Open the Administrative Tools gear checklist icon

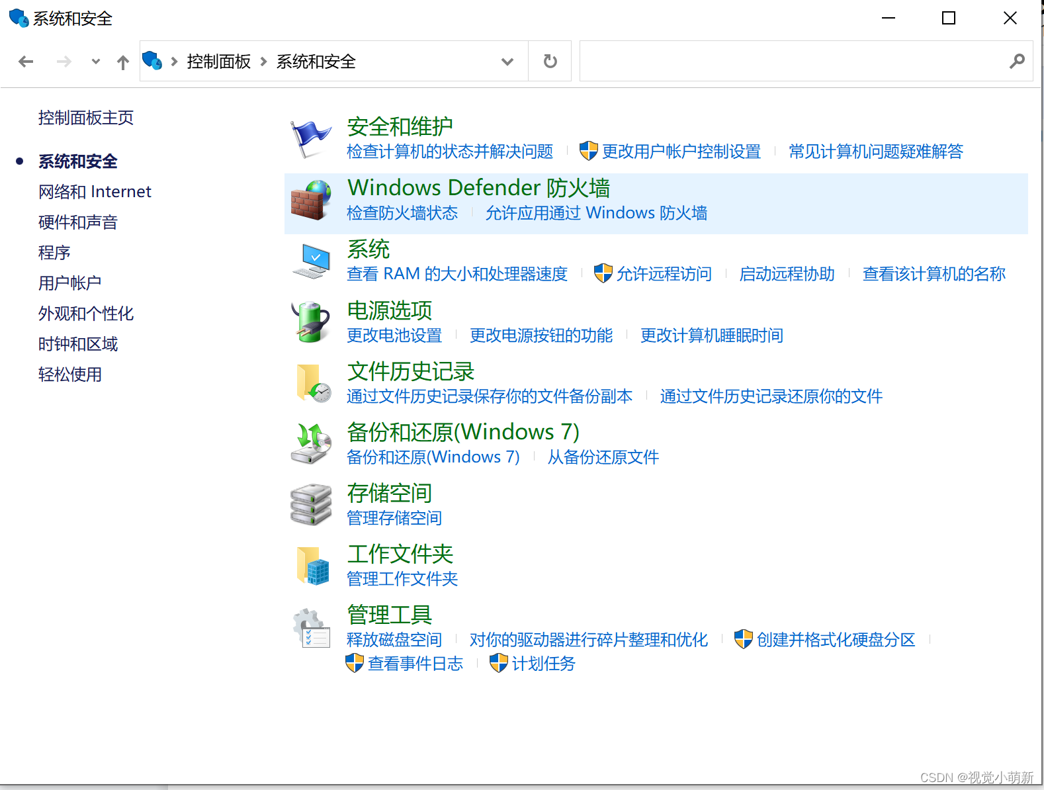click(311, 628)
